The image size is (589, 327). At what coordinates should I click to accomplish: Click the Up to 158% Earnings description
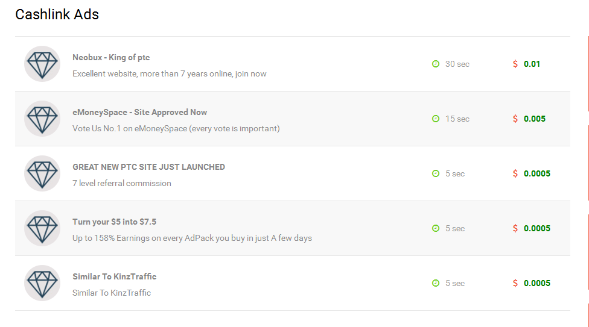point(192,238)
